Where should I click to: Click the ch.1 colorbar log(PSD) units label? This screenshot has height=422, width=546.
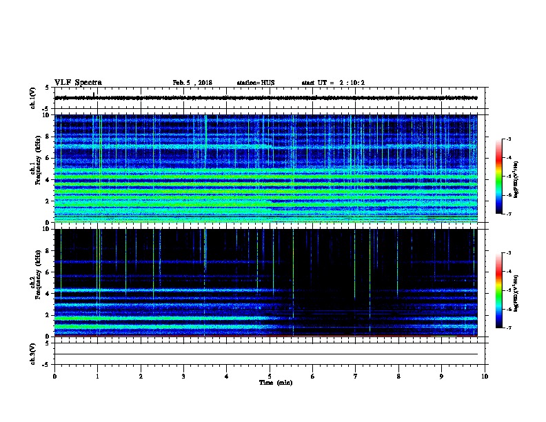coord(516,180)
